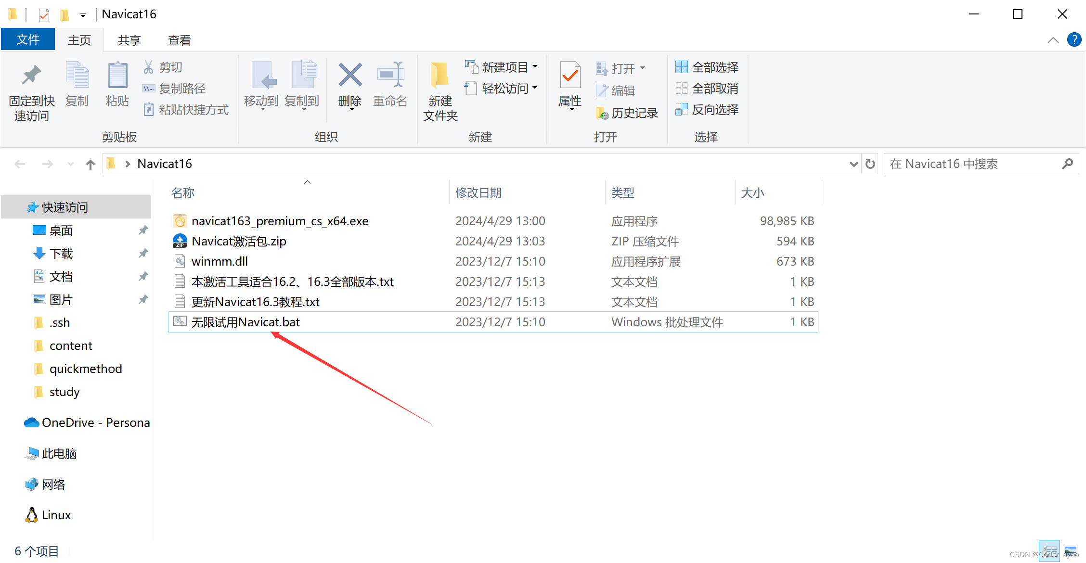
Task: Click the Up one level arrow
Action: [x=90, y=165]
